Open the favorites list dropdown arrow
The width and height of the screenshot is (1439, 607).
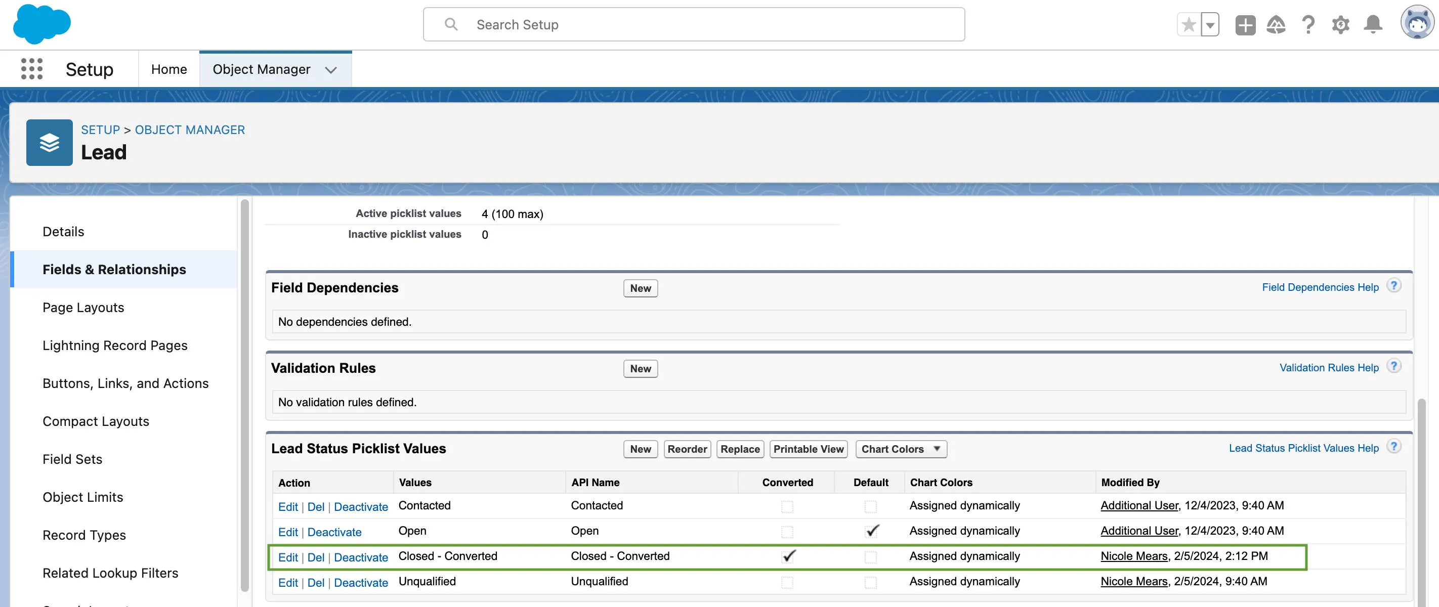1209,25
